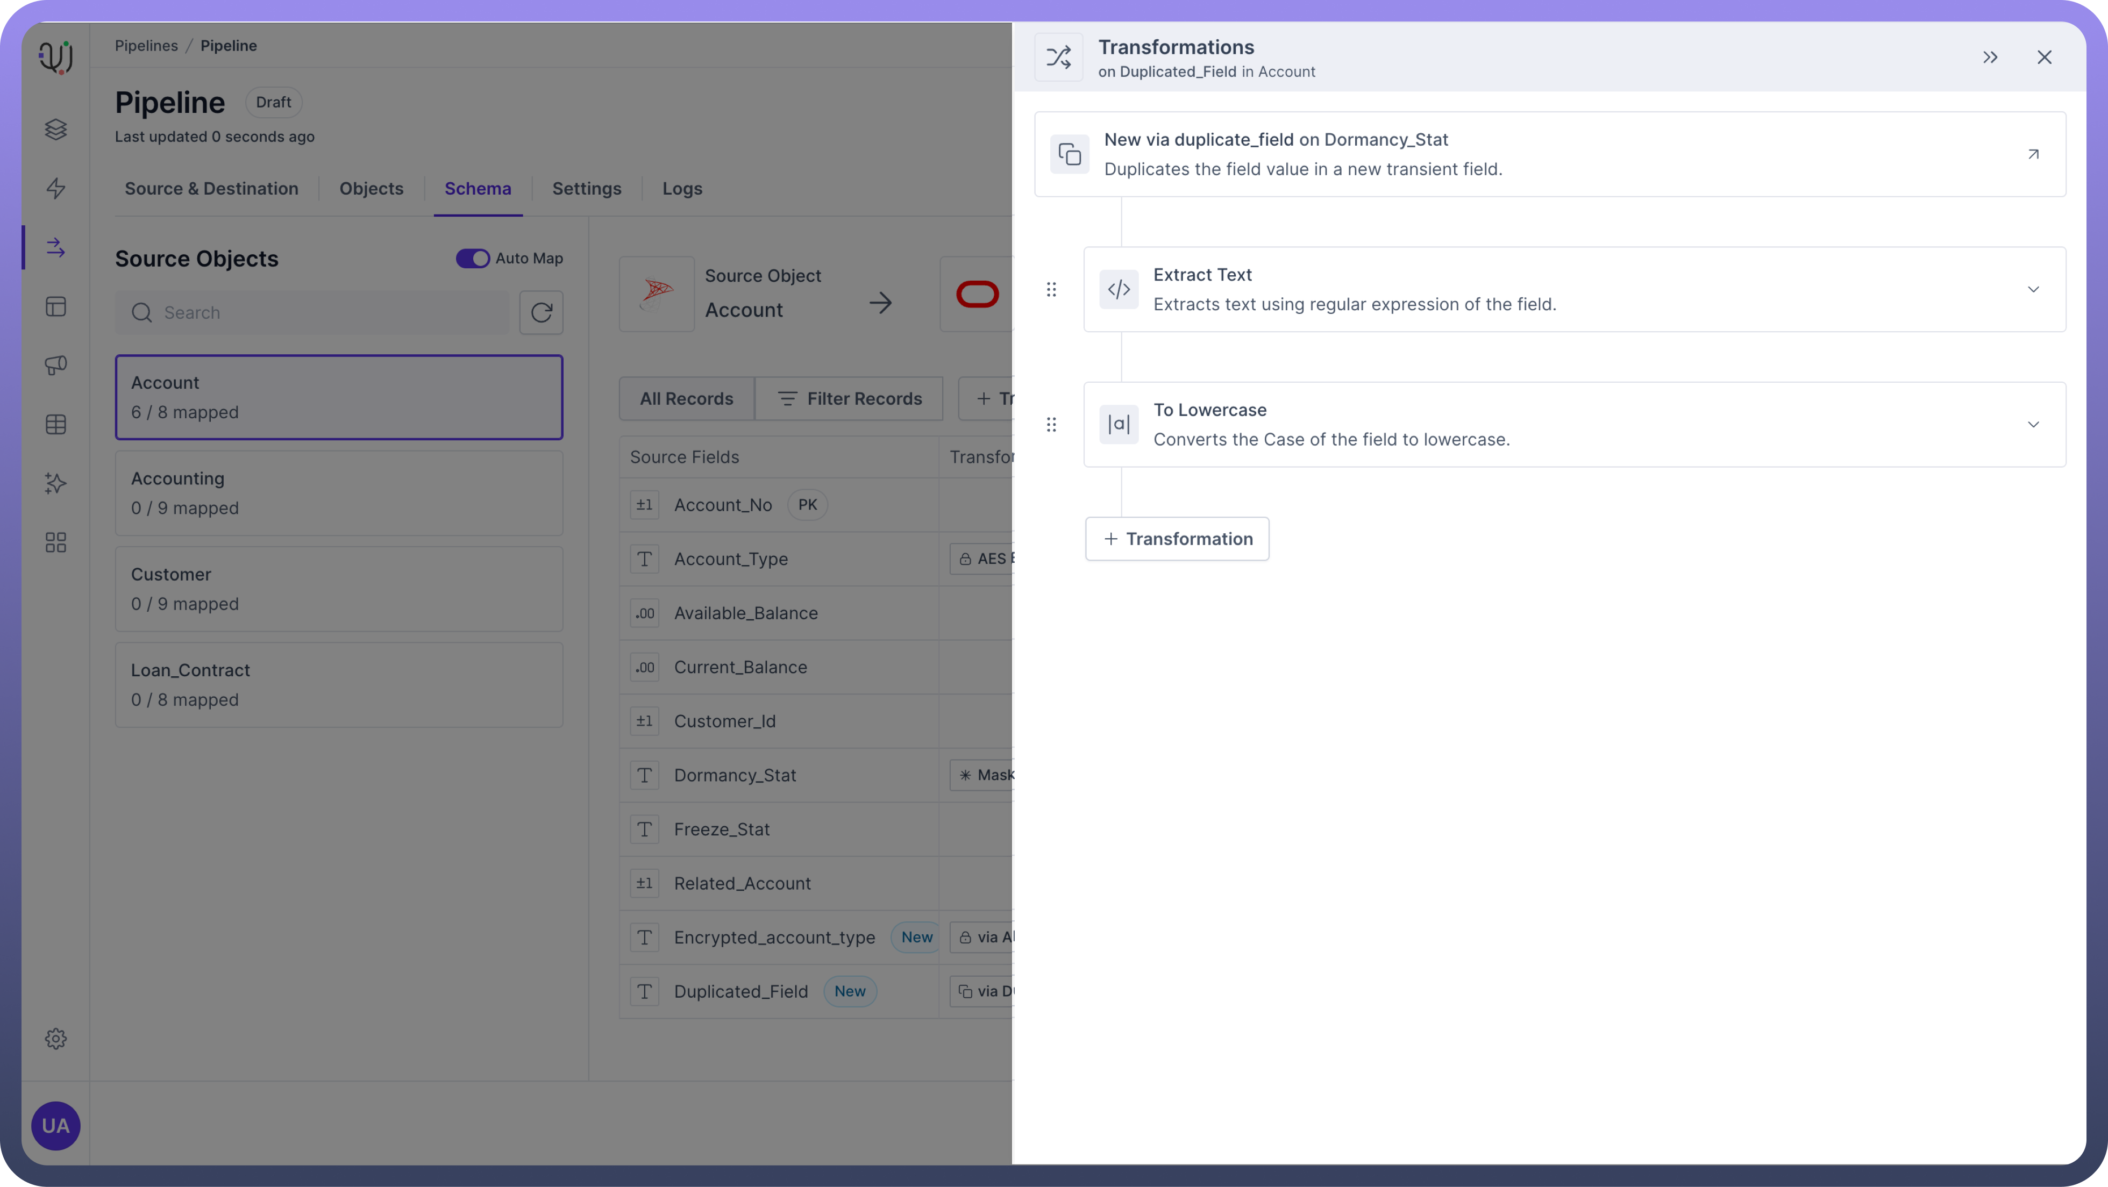The image size is (2108, 1187).
Task: Open Dormancy_Stat source via arrow icon
Action: click(2033, 155)
